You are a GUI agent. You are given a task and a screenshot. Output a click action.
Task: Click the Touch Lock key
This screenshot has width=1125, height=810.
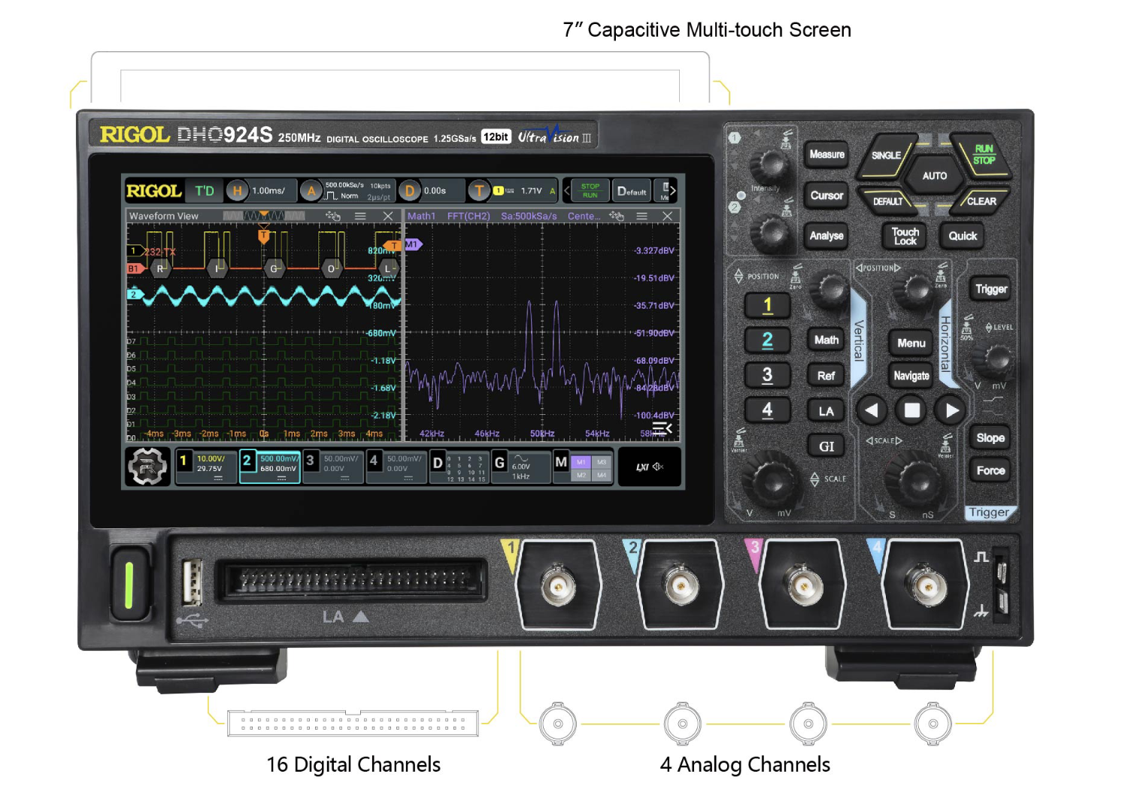click(x=905, y=236)
